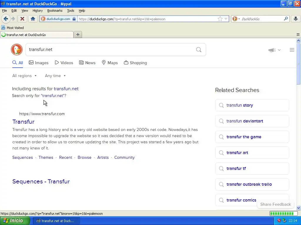The height and width of the screenshot is (225, 301).
Task: Open the hamburger settings menu
Action: pos(292,50)
